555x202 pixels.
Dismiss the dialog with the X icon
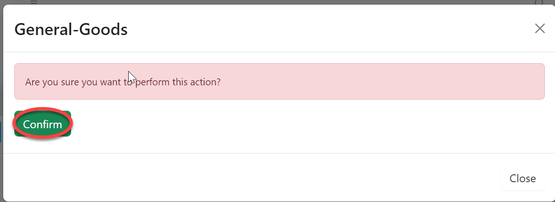(540, 29)
